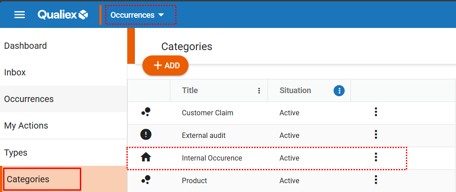The height and width of the screenshot is (192, 456).
Task: Sort by the Situation column header
Action: [x=295, y=90]
